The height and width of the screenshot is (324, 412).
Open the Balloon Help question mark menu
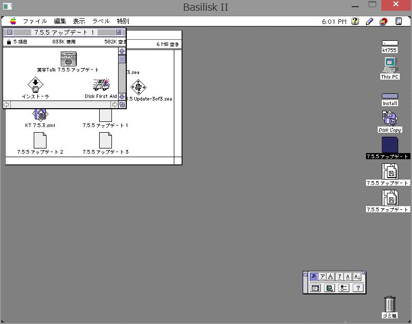coord(355,21)
